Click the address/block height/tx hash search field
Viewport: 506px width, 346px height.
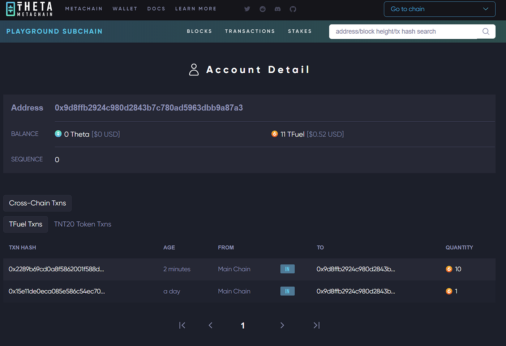pyautogui.click(x=403, y=31)
